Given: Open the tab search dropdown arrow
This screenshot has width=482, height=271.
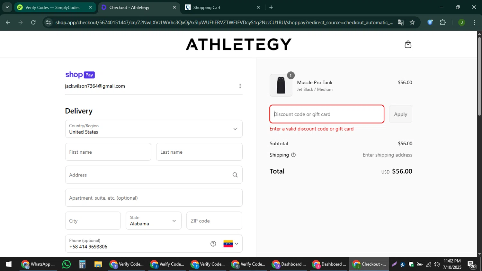Looking at the screenshot, I should (7, 7).
